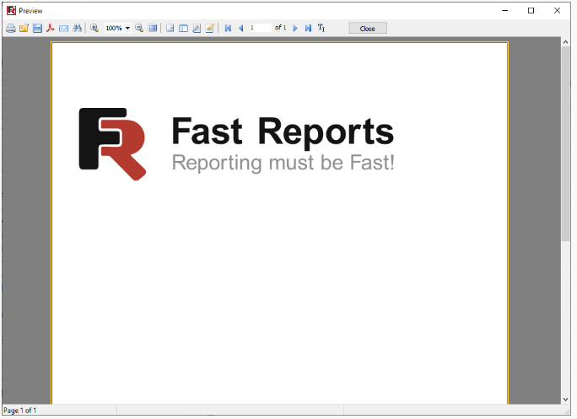The width and height of the screenshot is (577, 419).
Task: Zoom out with the magnifier minus icon
Action: (x=139, y=28)
